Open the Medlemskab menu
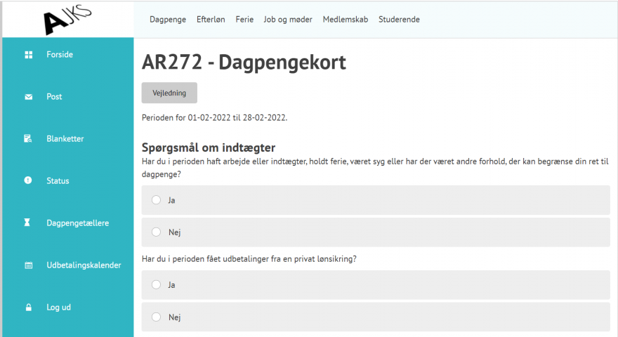618x337 pixels. (346, 20)
